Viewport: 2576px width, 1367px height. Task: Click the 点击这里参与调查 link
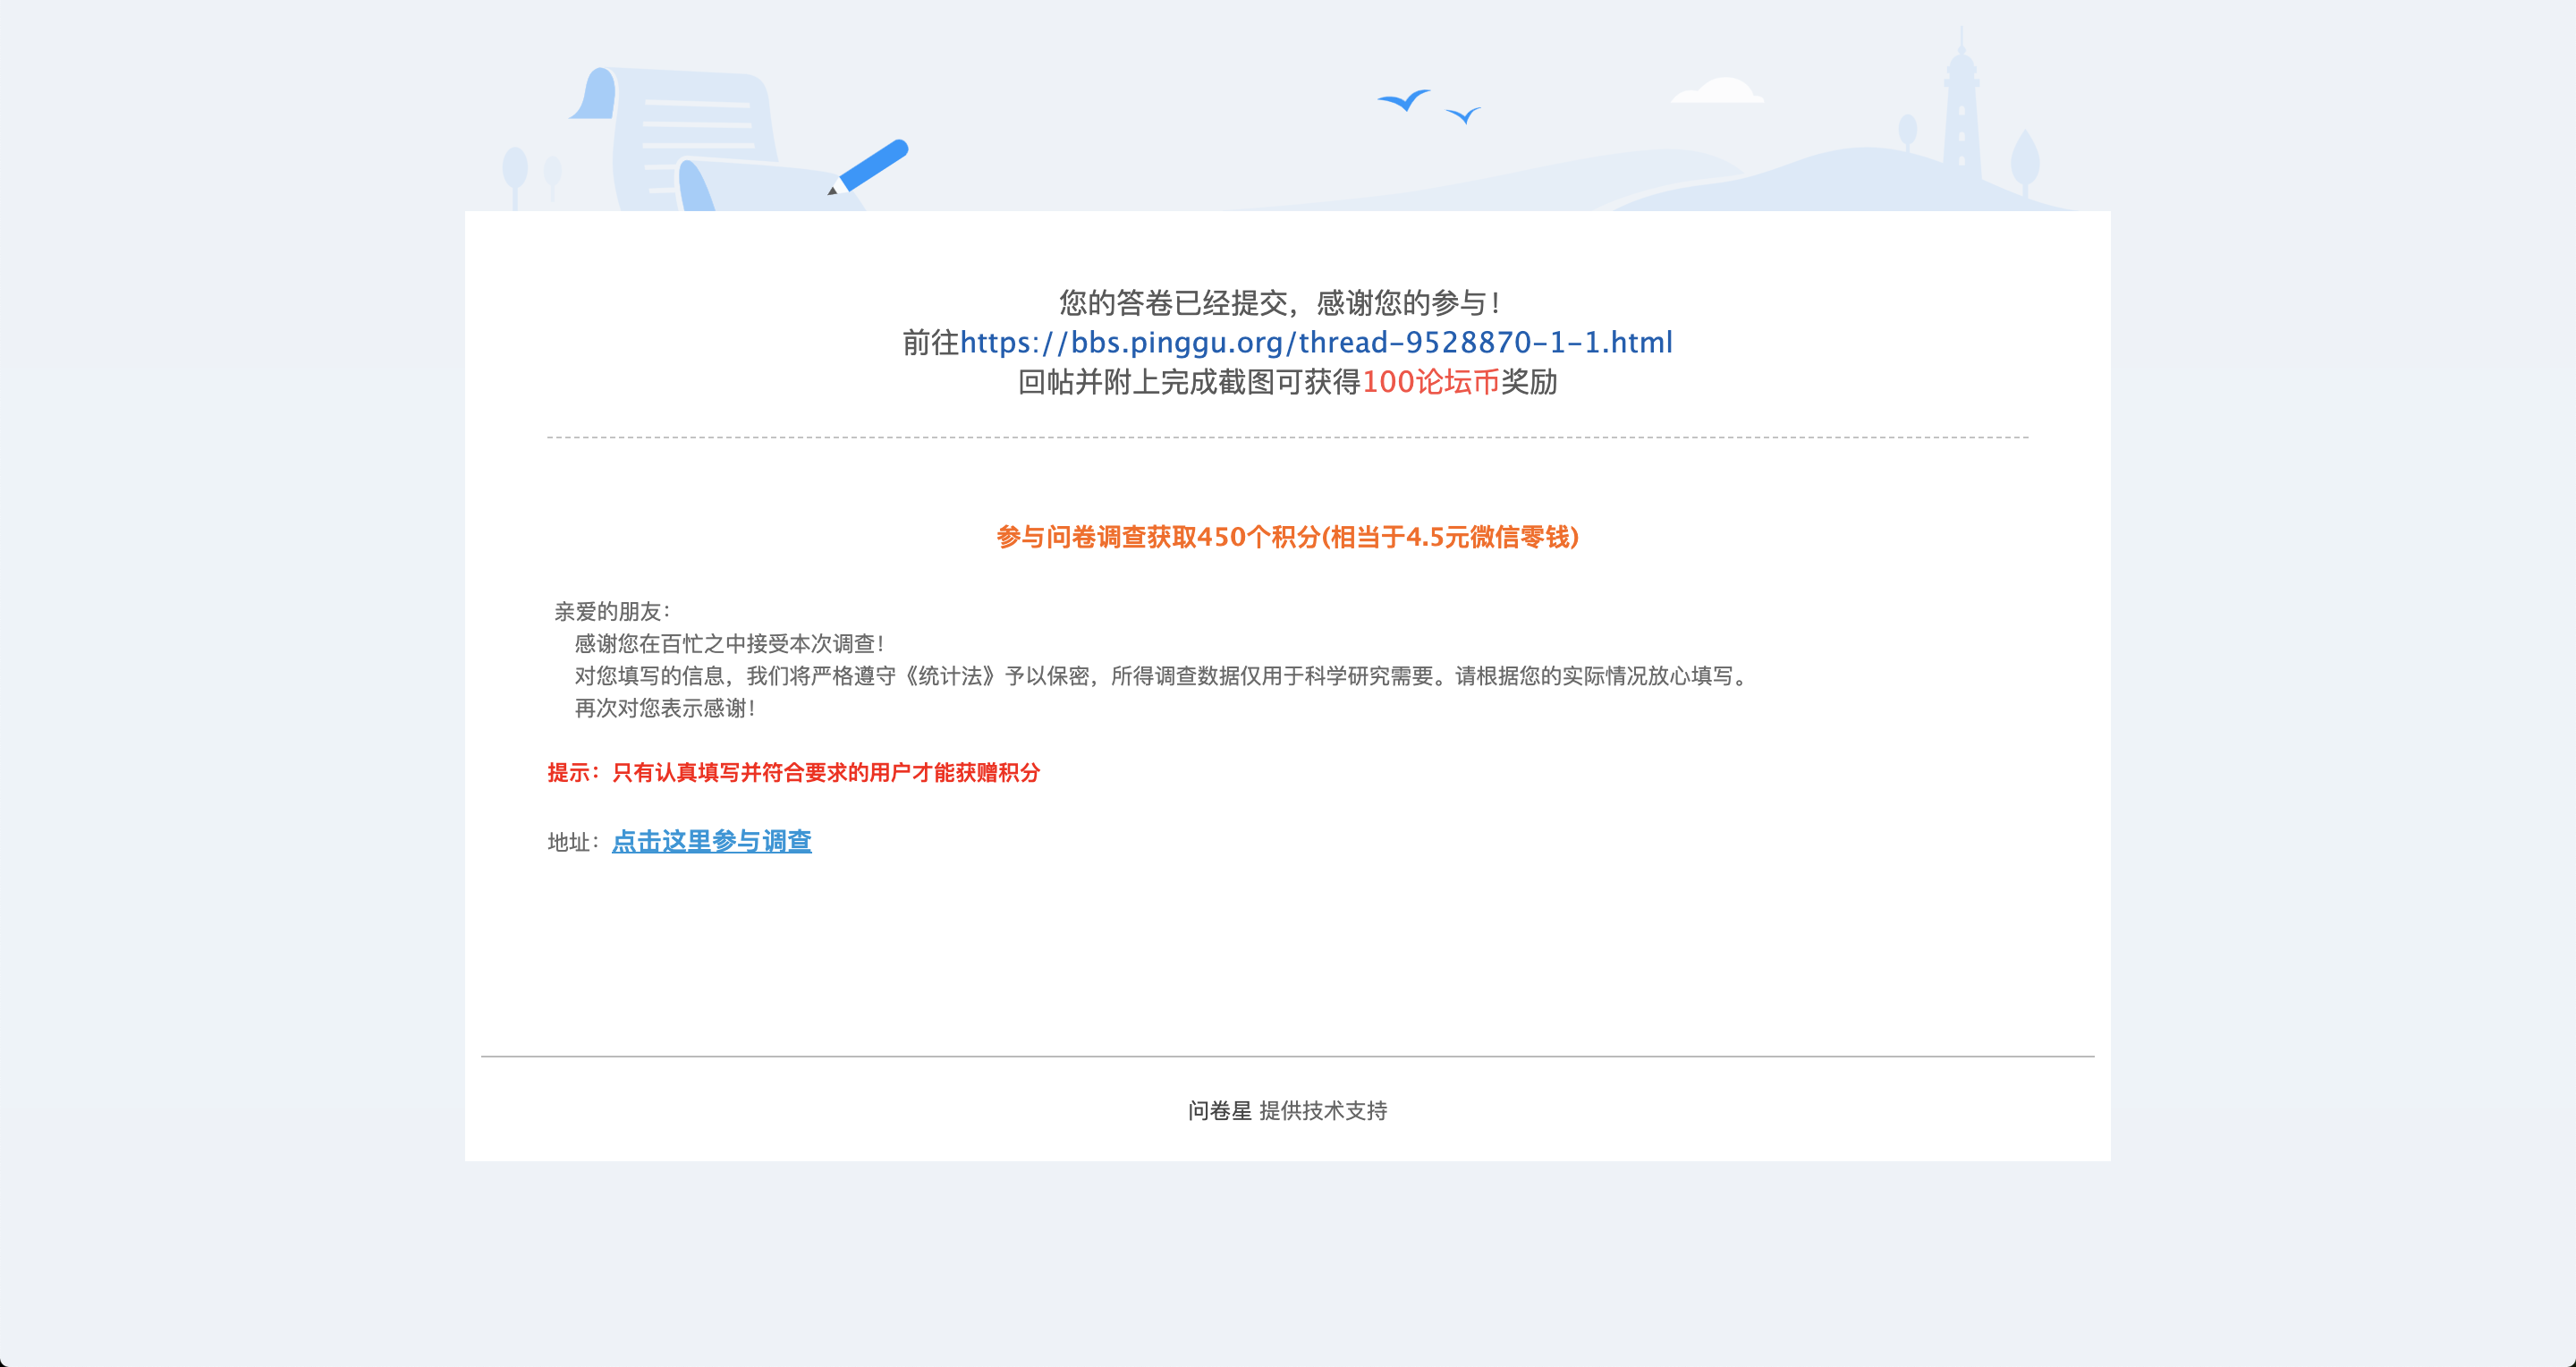coord(711,841)
